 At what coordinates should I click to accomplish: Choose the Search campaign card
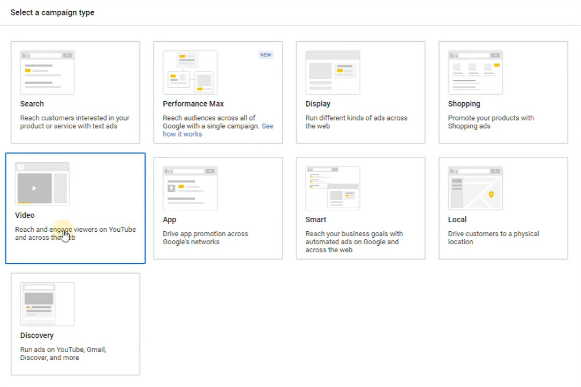pyautogui.click(x=75, y=92)
